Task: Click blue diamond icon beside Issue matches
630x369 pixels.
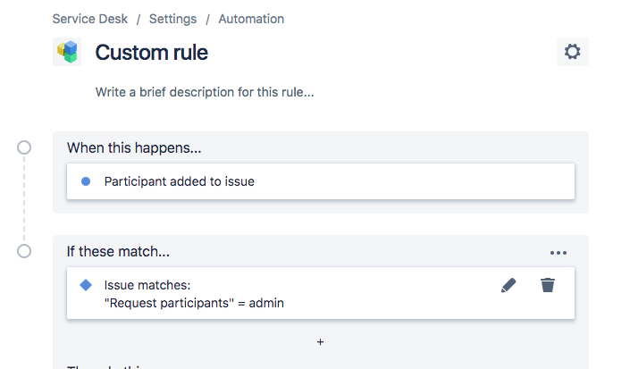Action: click(x=86, y=285)
